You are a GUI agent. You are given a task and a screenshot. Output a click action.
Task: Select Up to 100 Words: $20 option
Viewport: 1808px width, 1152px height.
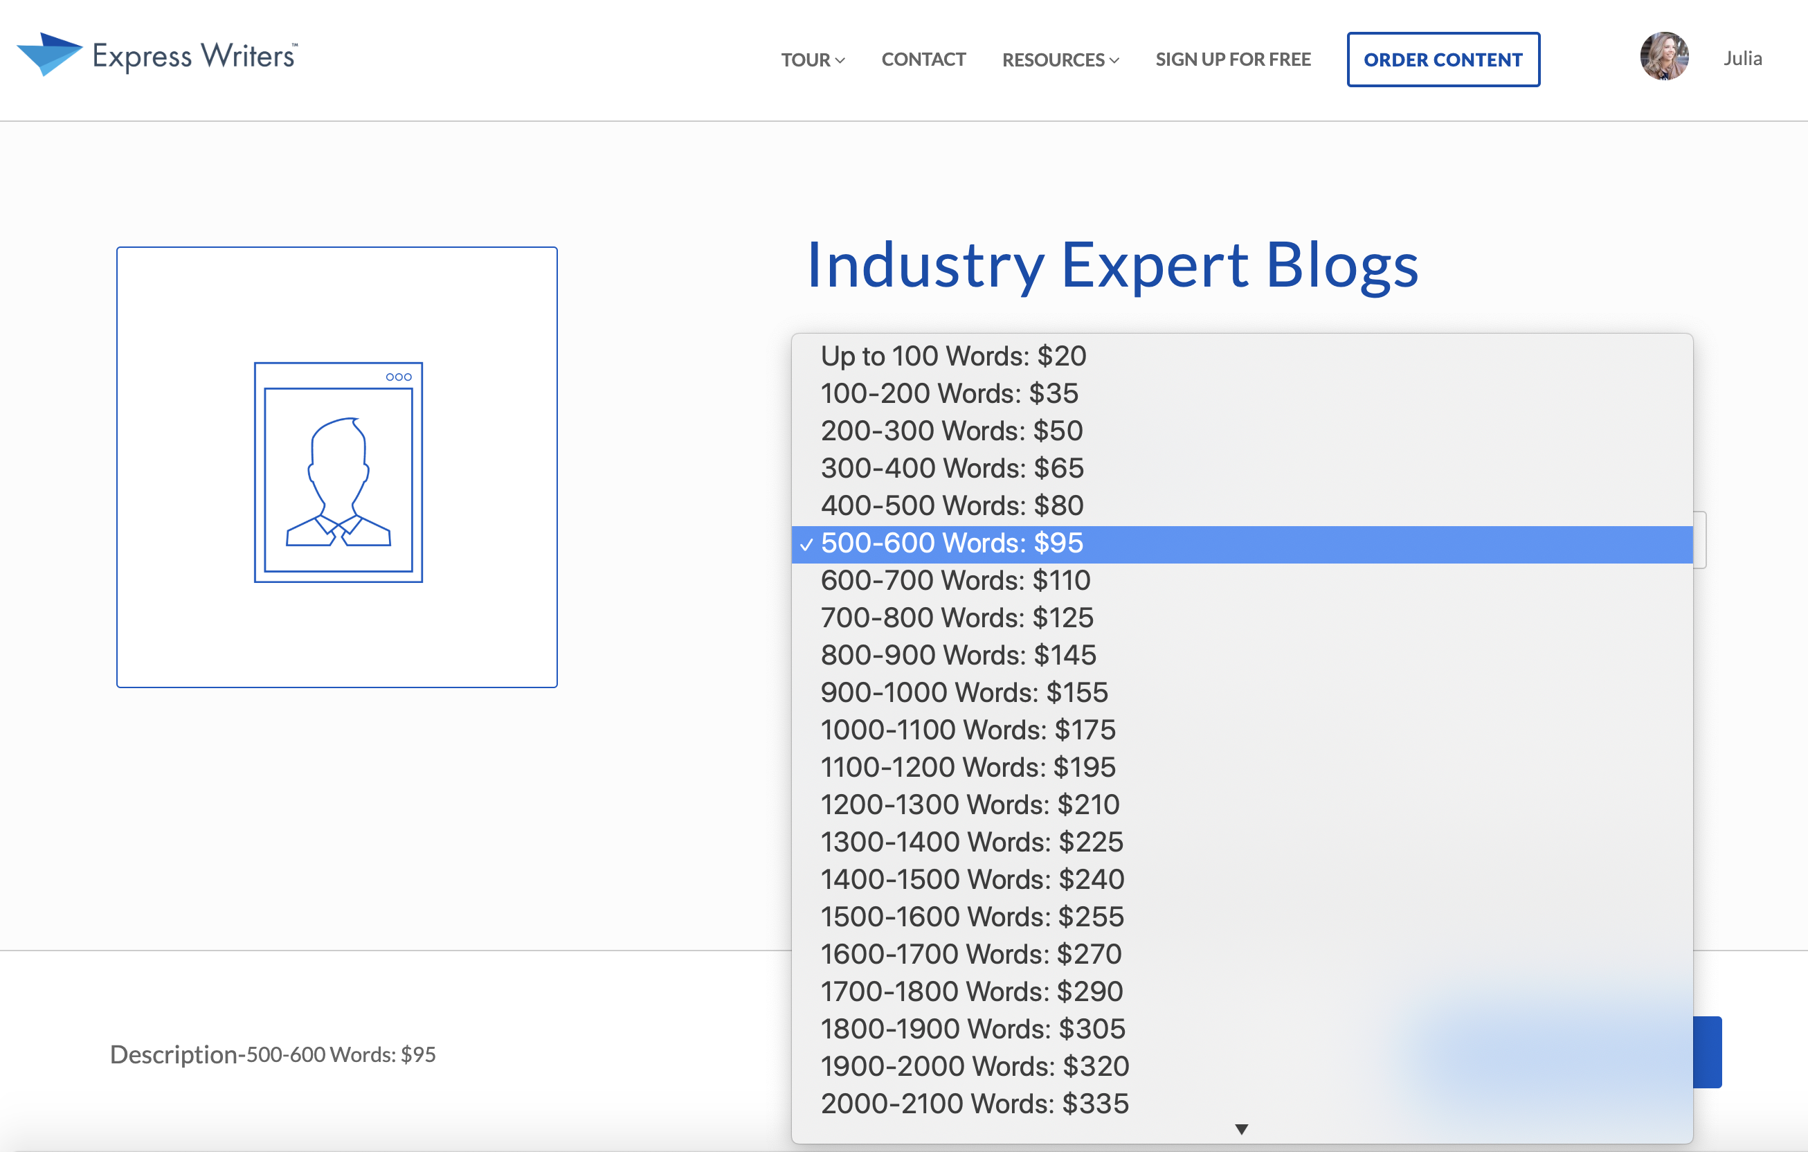click(1242, 356)
